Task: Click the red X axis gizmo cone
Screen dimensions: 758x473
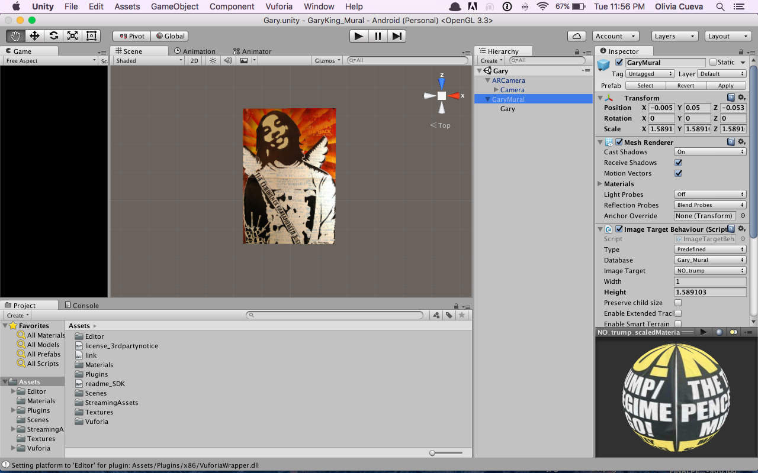Action: pos(455,96)
